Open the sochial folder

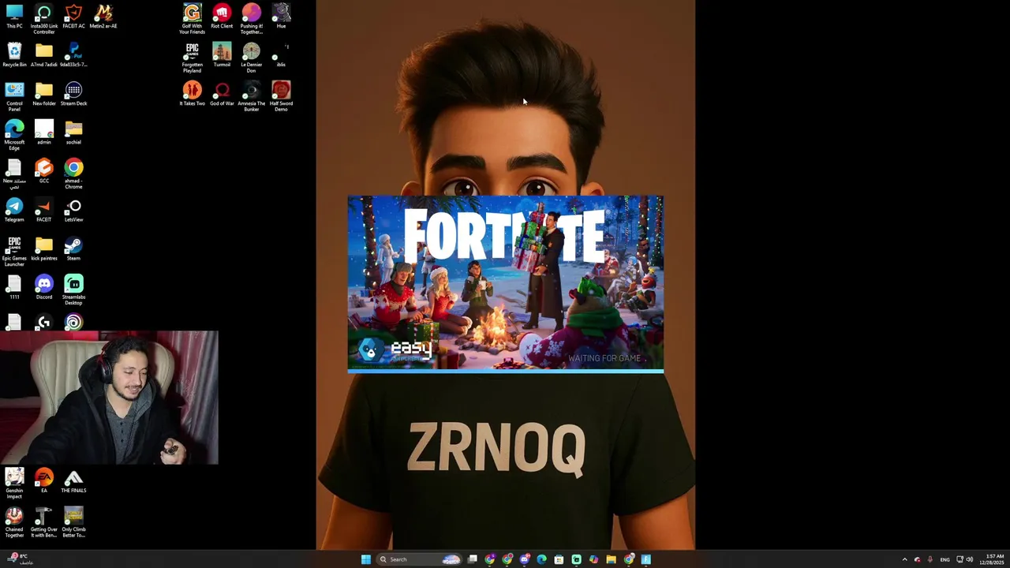click(73, 133)
